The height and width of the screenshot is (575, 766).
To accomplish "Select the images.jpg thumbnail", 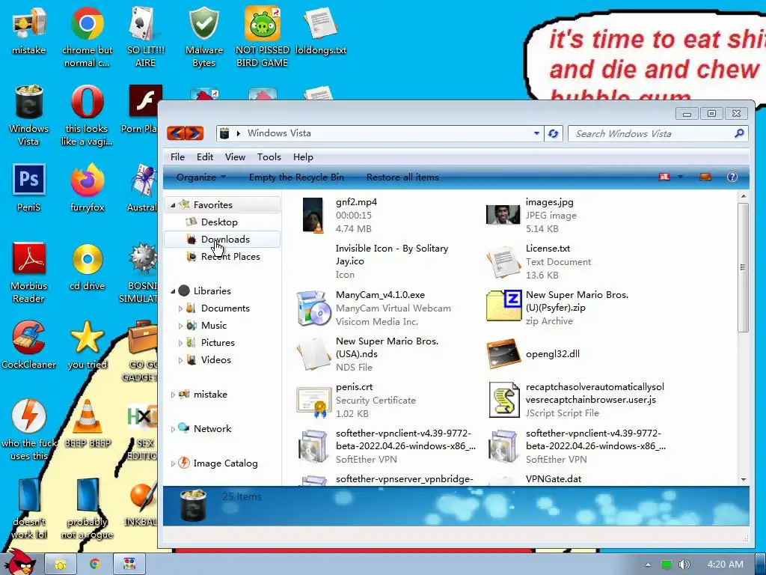I will [503, 215].
